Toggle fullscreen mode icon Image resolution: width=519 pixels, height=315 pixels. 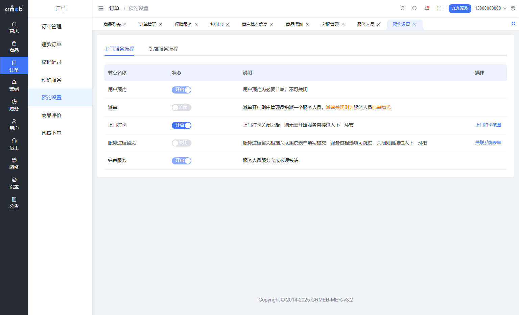pos(439,8)
